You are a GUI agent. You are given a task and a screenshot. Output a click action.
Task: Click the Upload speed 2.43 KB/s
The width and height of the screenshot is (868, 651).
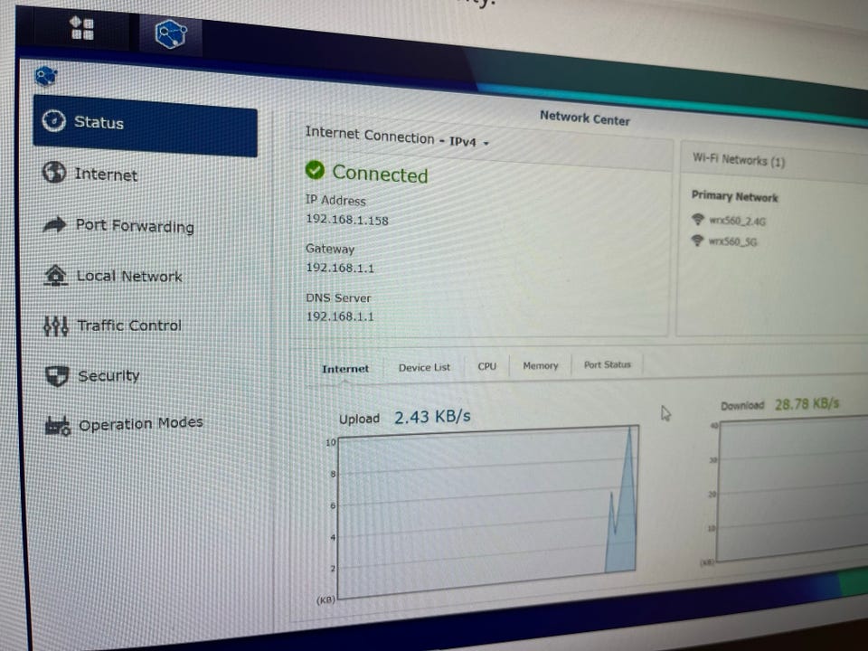[432, 416]
